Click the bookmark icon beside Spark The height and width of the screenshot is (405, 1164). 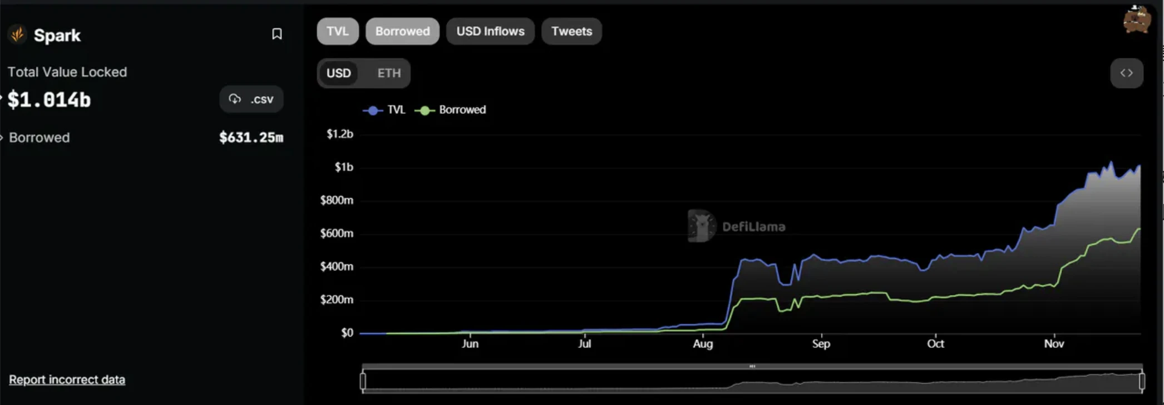pos(277,34)
